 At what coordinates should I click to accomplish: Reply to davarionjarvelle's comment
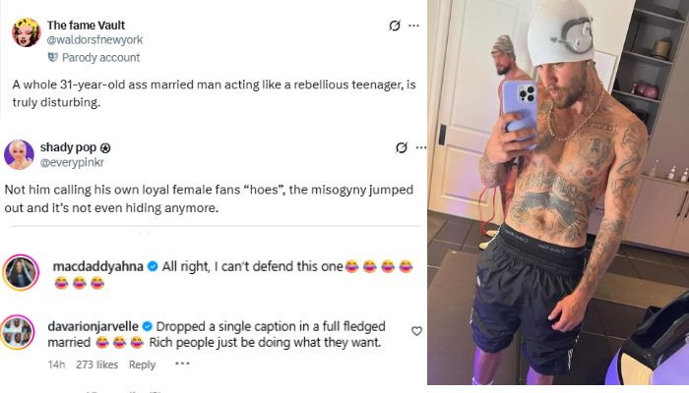pyautogui.click(x=142, y=365)
